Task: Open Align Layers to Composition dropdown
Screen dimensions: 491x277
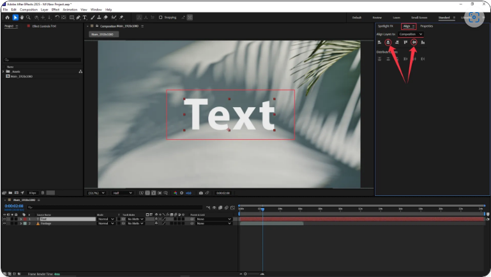Action: point(411,34)
